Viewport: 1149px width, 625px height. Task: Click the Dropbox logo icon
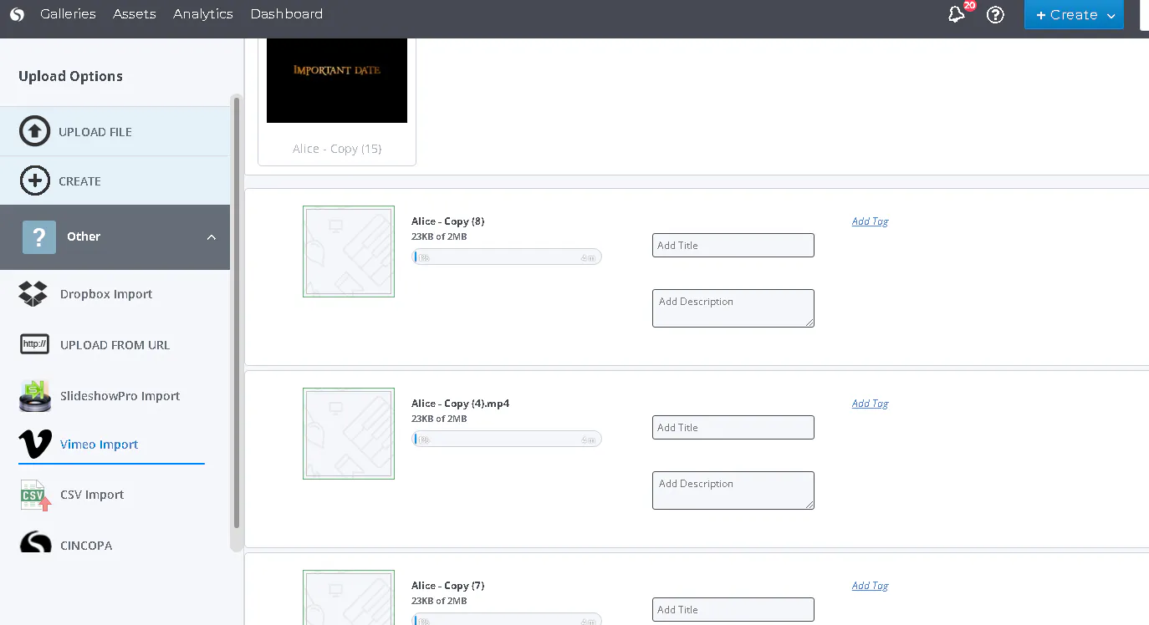click(33, 294)
